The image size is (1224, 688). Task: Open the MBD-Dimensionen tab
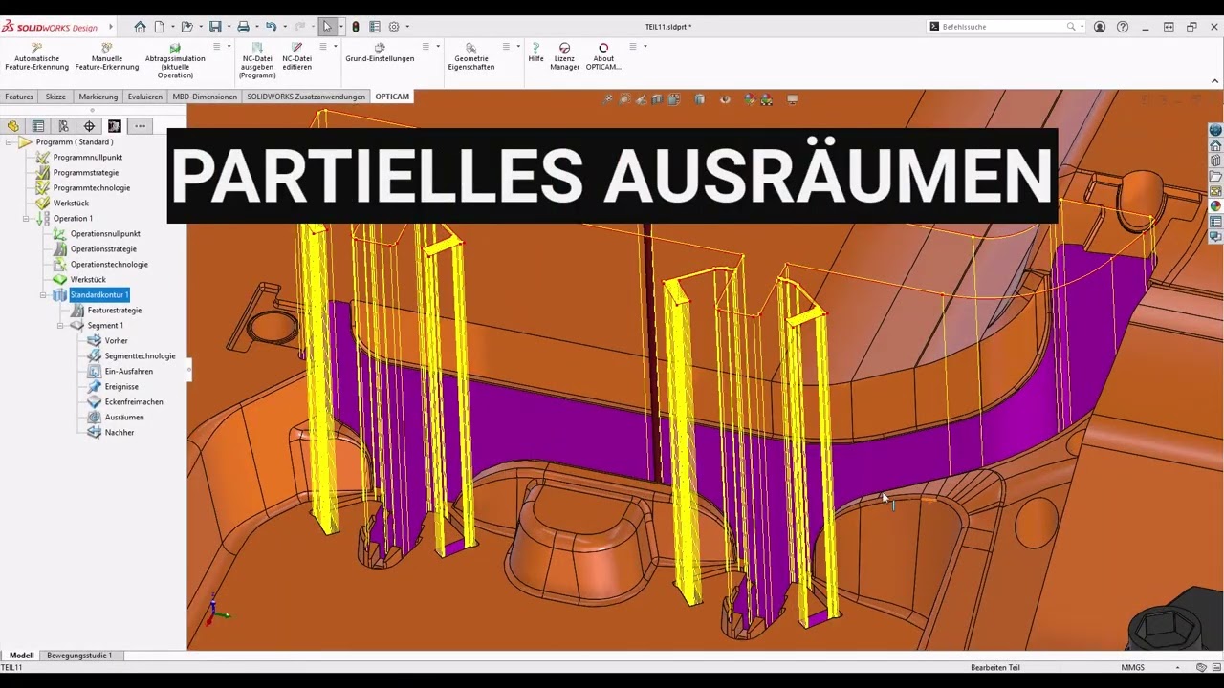pos(205,97)
